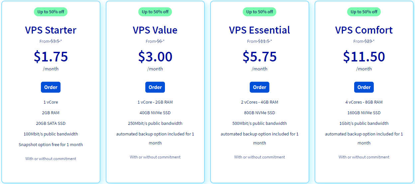Click the 1Gbit/s public bandwidth line
415x184 pixels.
[364, 123]
